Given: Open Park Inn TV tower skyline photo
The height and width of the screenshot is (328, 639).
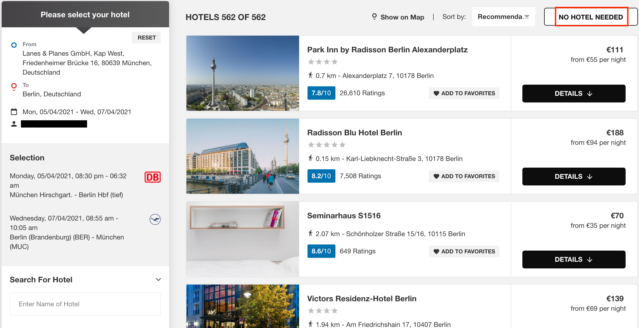Looking at the screenshot, I should [x=242, y=73].
